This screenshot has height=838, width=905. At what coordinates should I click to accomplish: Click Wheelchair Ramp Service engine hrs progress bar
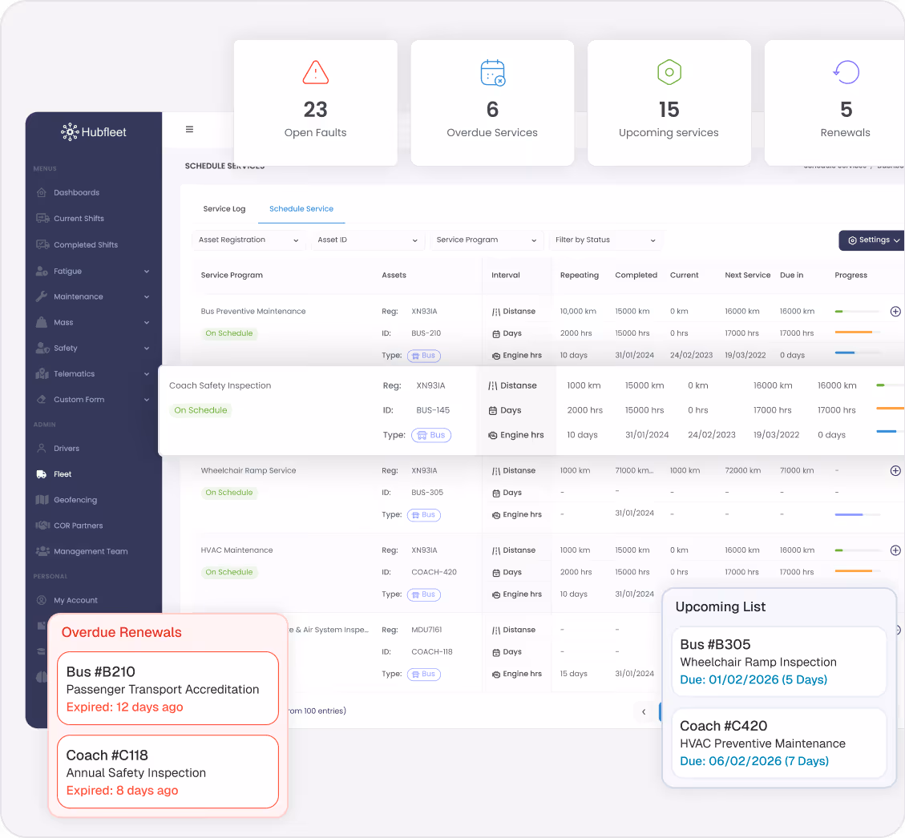858,514
